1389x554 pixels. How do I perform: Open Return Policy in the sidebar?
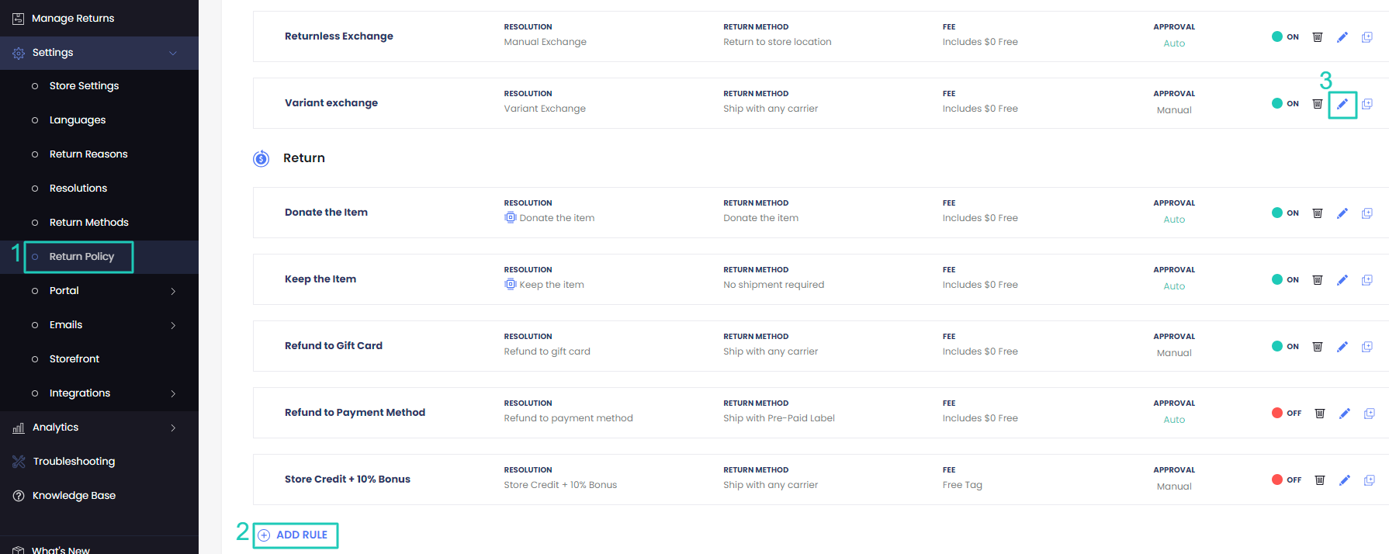(81, 257)
